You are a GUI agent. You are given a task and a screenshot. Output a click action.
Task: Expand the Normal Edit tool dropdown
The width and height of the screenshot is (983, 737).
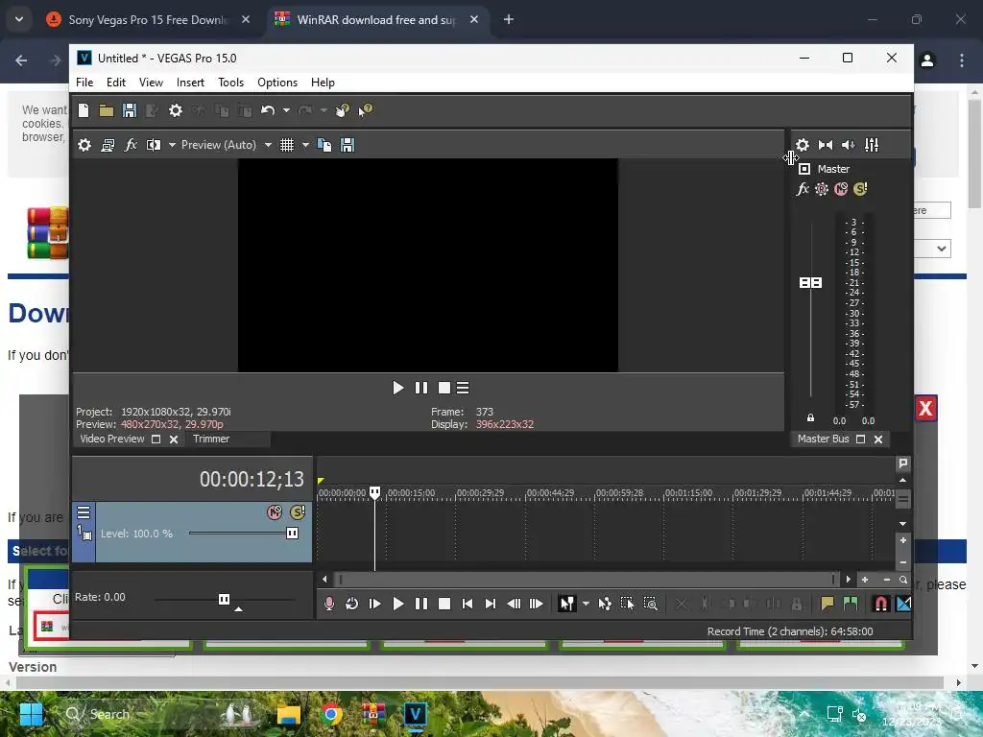586,604
